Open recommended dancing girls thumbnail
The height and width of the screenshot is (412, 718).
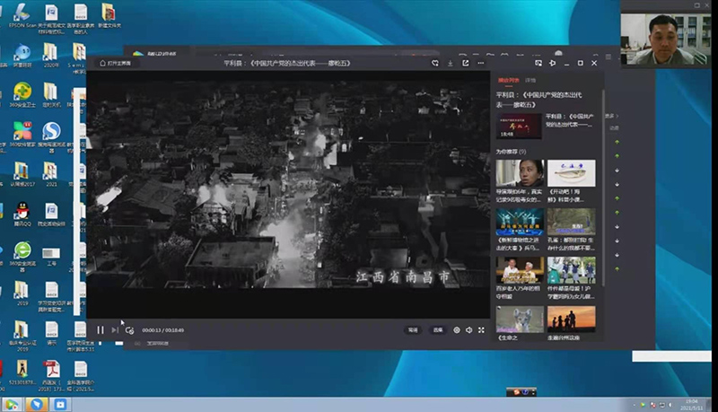pos(572,270)
